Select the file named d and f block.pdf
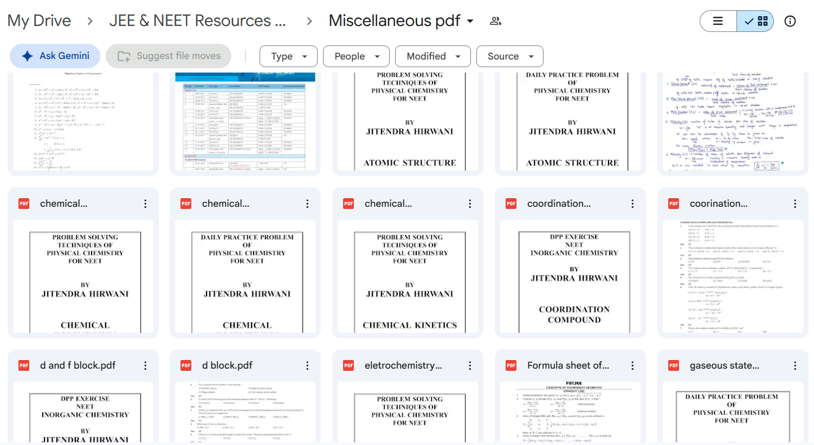 77,365
